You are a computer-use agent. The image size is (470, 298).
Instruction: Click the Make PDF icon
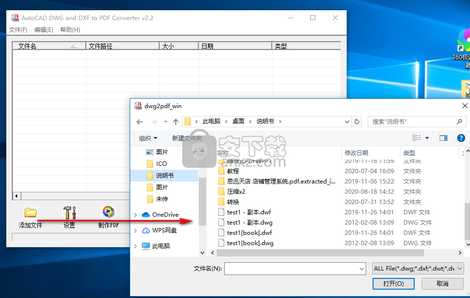pos(109,211)
